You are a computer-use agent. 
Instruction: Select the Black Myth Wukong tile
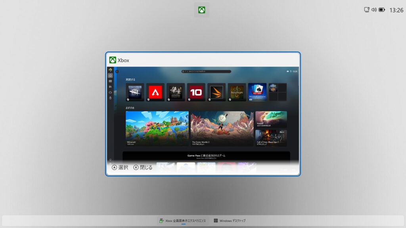click(176, 91)
